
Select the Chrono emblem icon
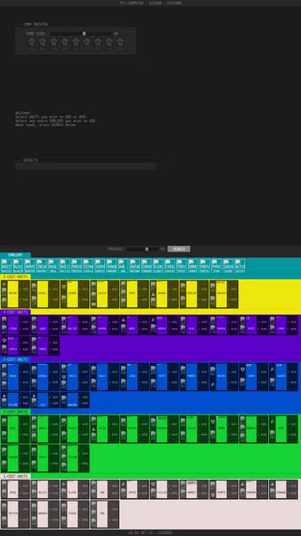(146, 266)
